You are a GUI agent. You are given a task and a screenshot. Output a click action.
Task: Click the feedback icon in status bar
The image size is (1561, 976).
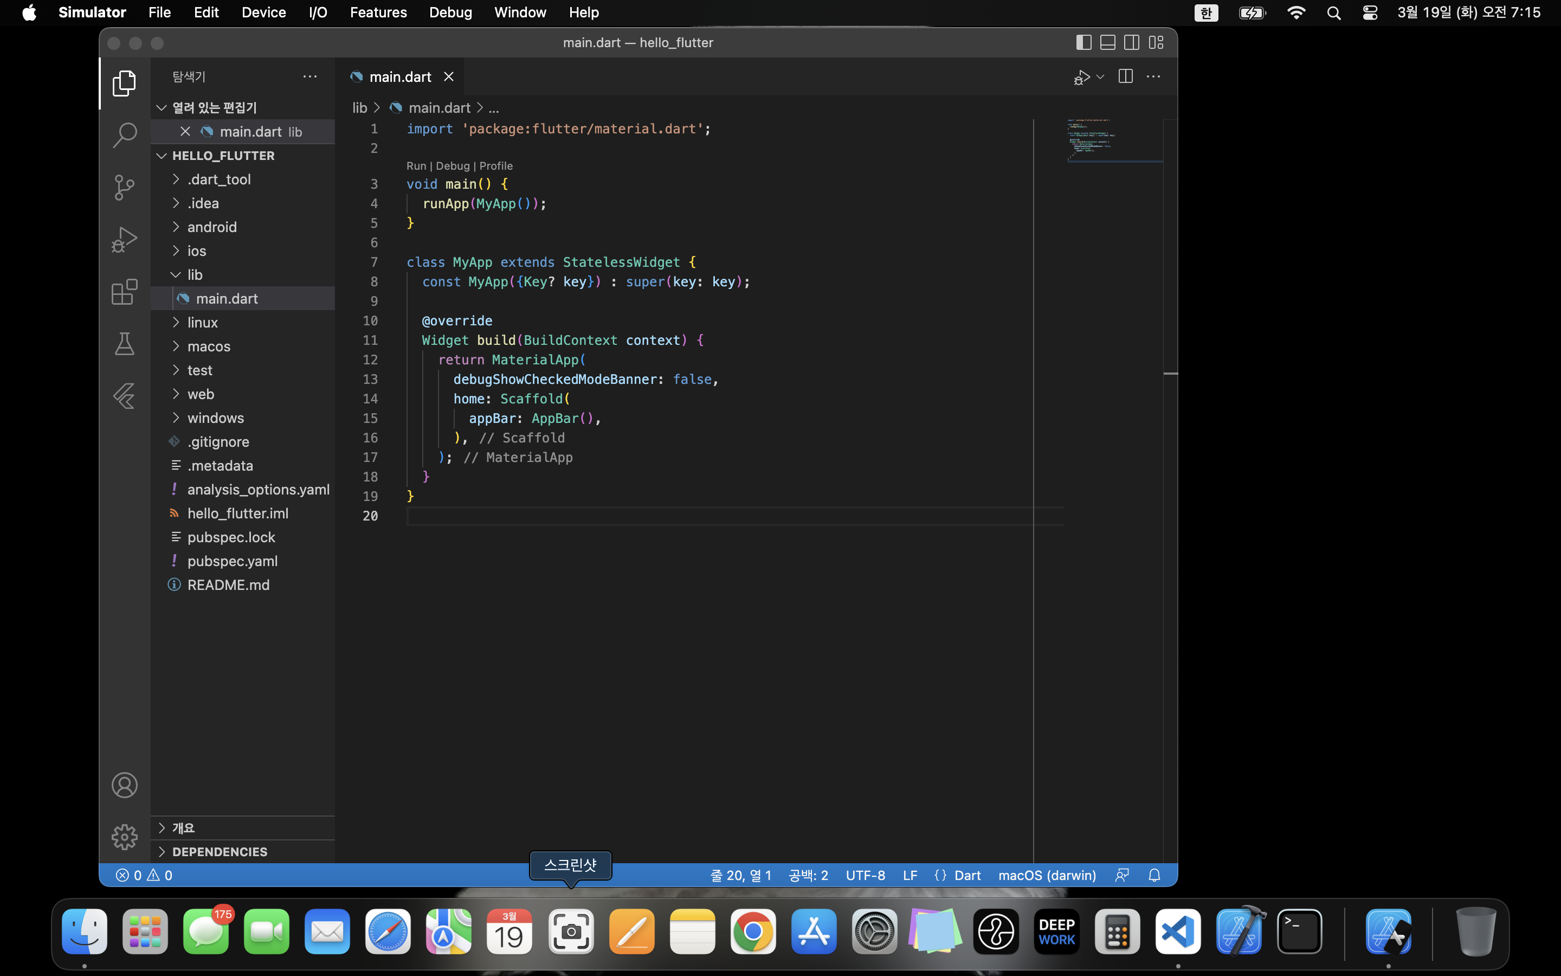click(1122, 875)
